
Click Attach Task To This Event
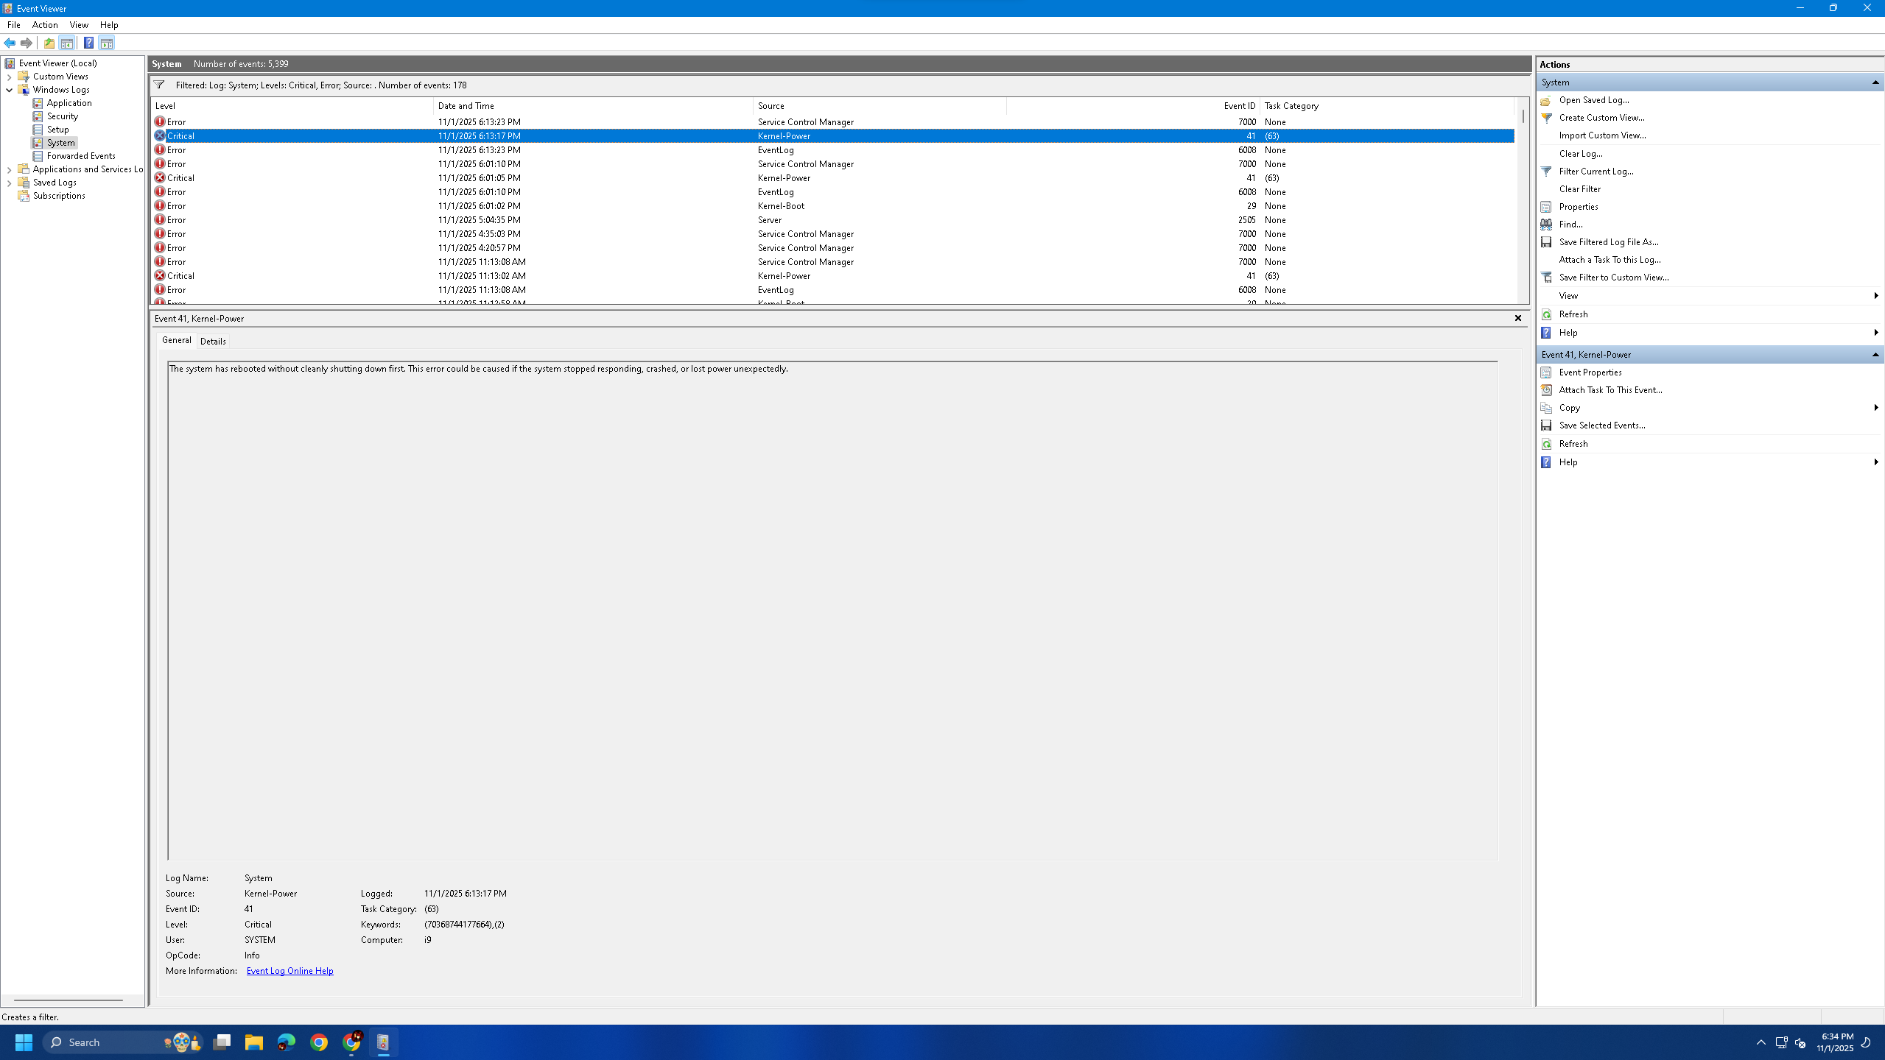(x=1610, y=390)
